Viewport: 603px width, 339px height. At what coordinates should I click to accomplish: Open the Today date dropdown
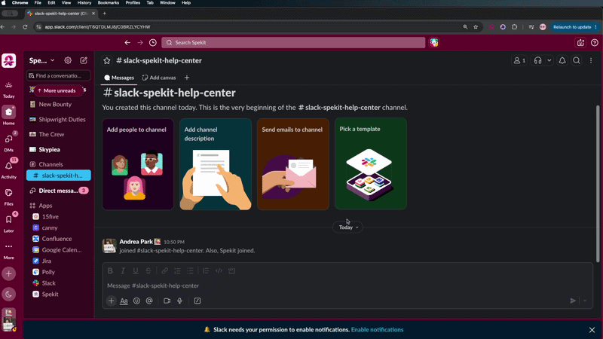[x=348, y=228]
